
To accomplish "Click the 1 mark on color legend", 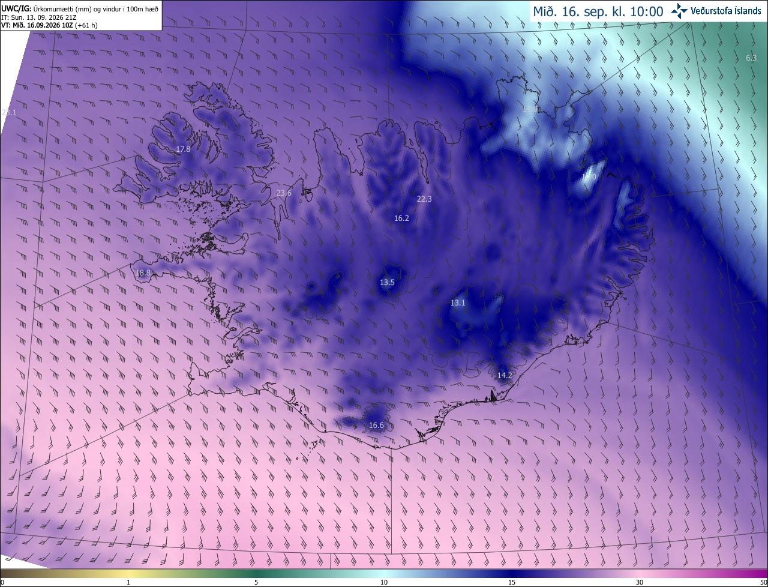I will (x=128, y=582).
